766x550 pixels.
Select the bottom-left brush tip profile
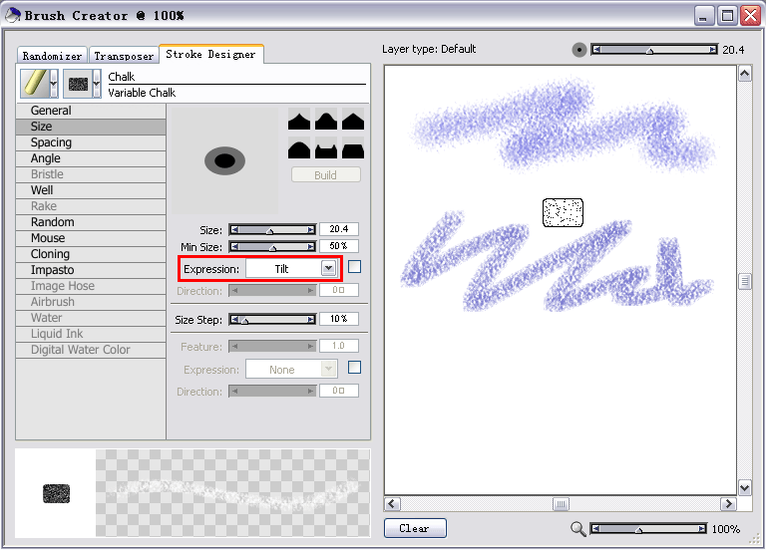299,150
